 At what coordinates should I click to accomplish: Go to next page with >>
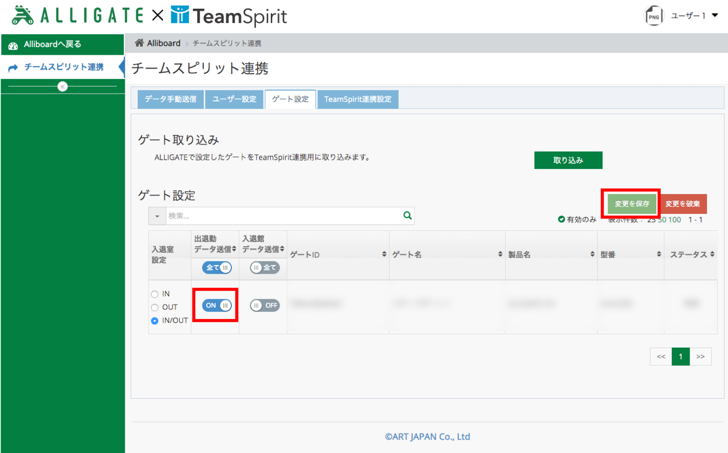click(x=700, y=357)
